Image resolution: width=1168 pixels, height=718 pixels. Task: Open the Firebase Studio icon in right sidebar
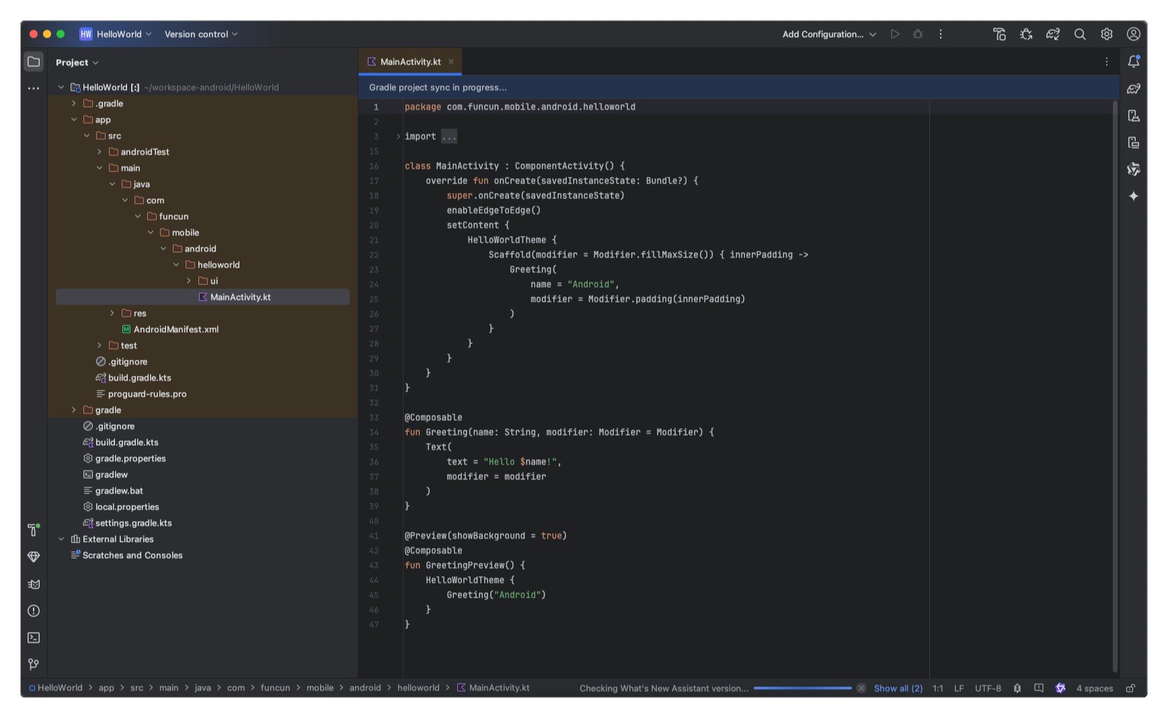[1134, 169]
